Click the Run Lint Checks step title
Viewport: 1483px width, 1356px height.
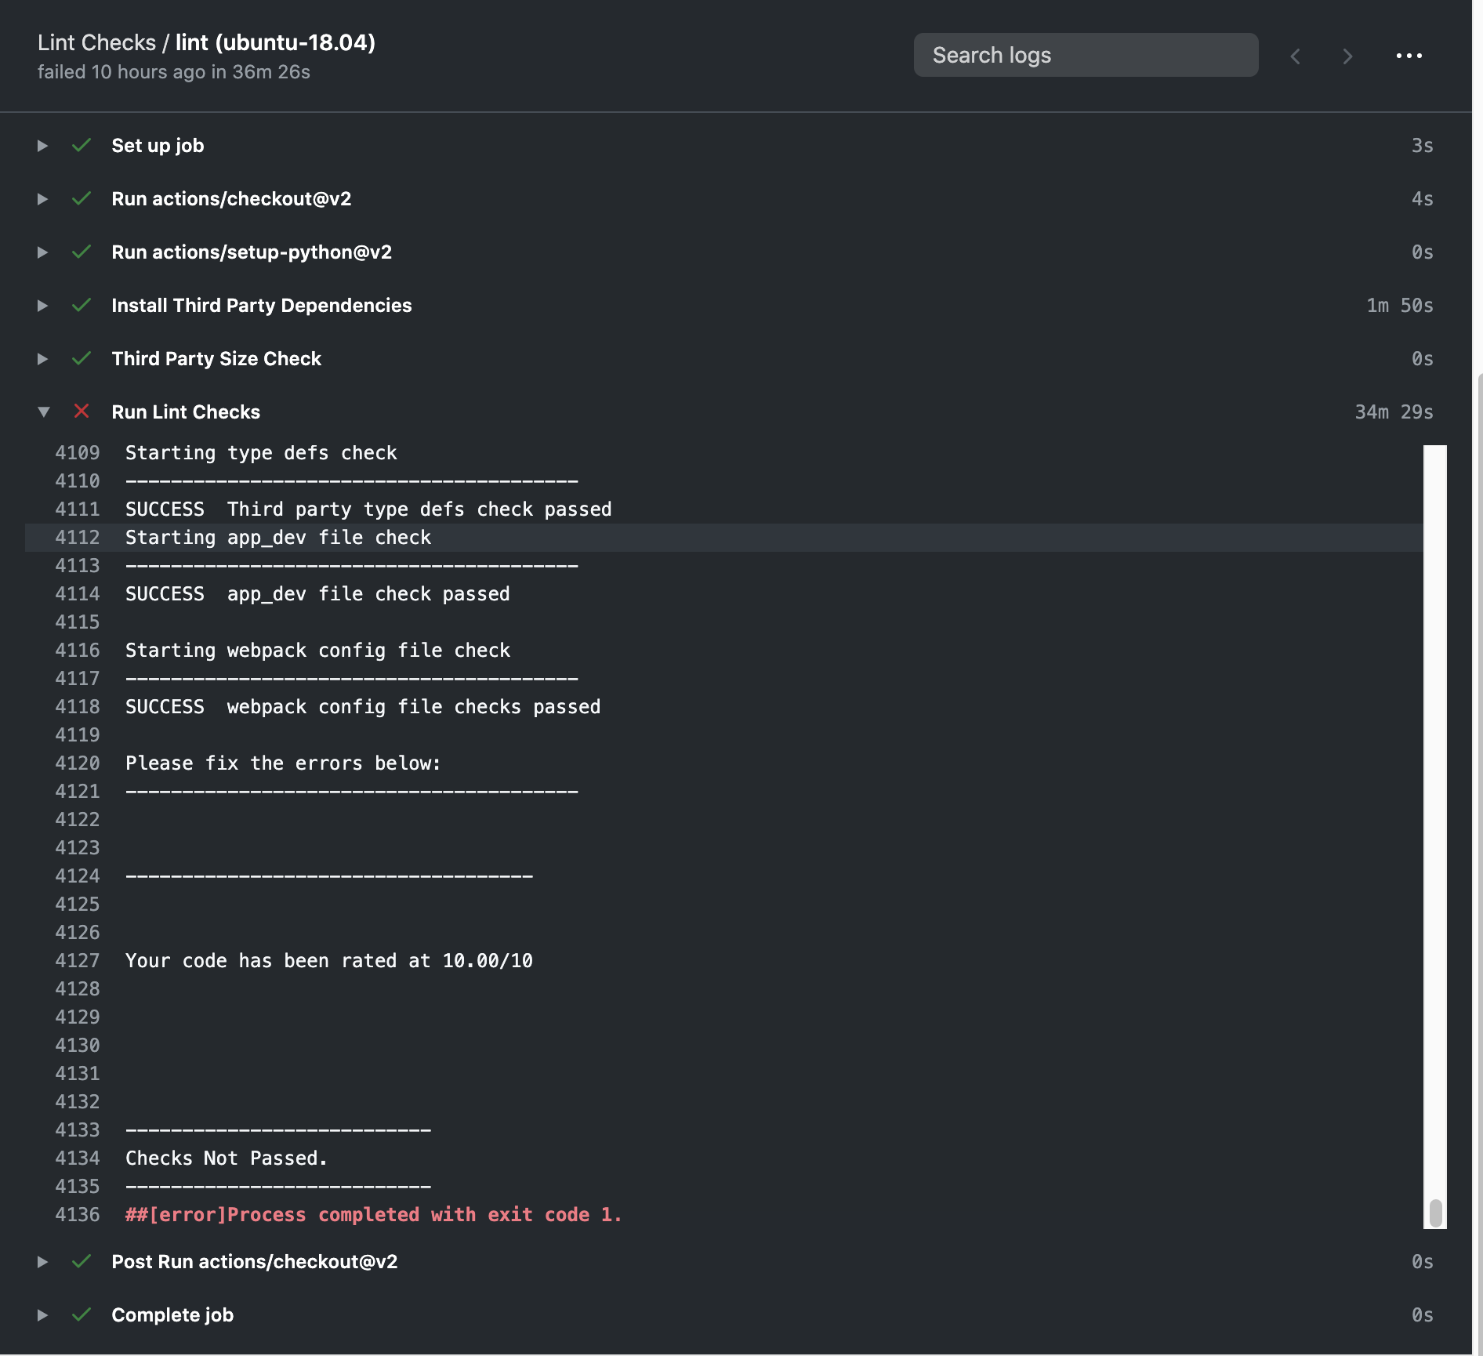(186, 412)
